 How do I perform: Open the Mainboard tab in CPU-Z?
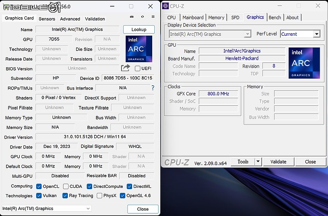(193, 18)
